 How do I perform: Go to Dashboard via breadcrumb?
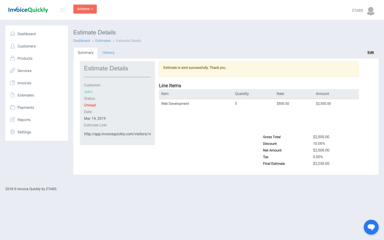(82, 41)
